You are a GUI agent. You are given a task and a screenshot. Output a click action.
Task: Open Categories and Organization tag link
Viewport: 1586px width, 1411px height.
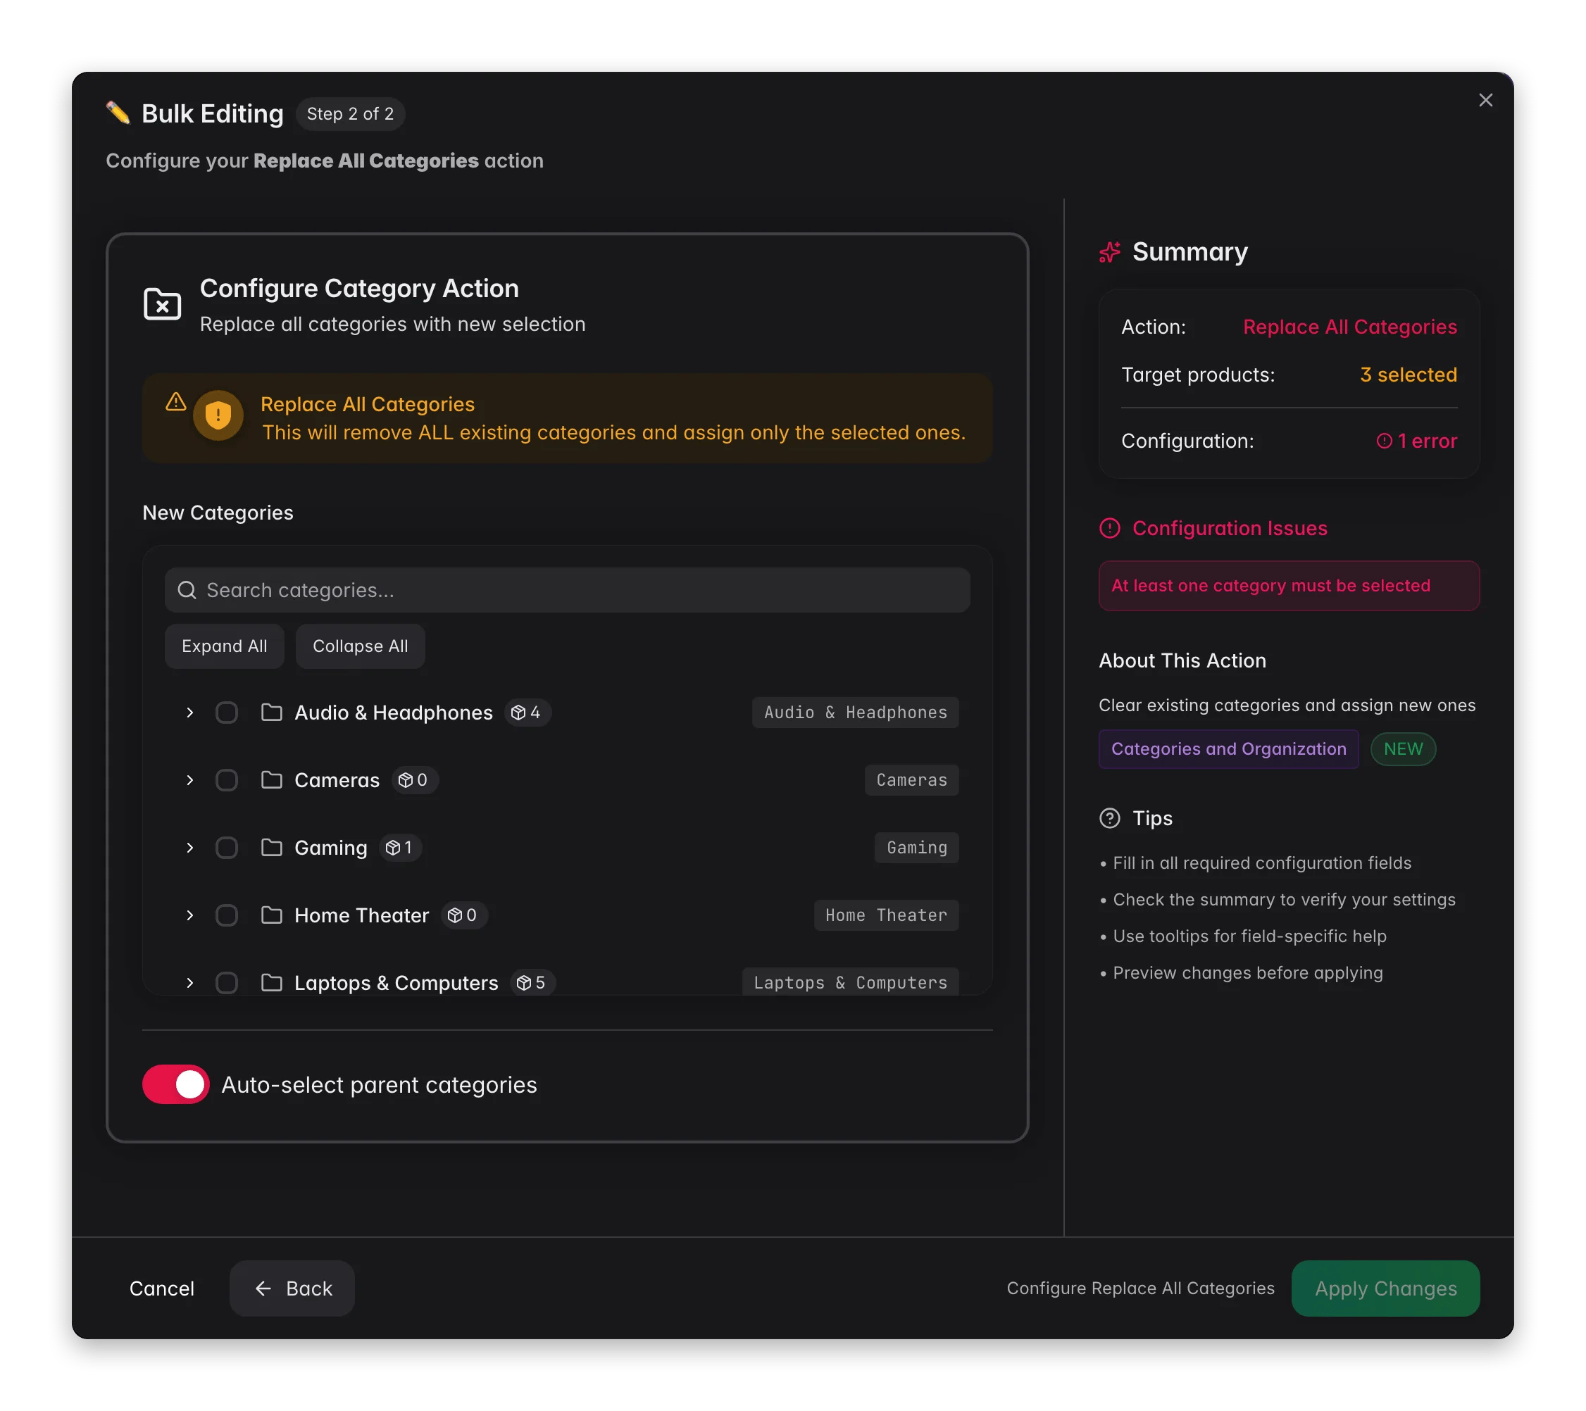pos(1228,748)
